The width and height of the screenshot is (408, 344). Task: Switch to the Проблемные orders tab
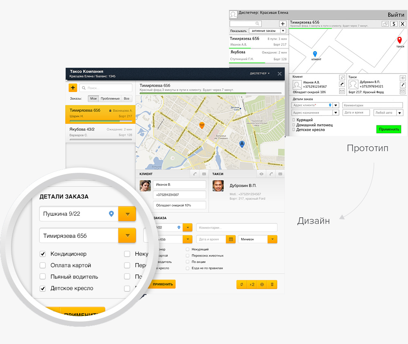tap(110, 98)
